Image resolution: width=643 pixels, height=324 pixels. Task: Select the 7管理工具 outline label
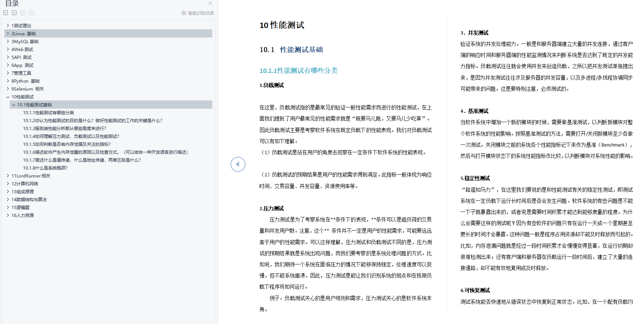point(21,73)
